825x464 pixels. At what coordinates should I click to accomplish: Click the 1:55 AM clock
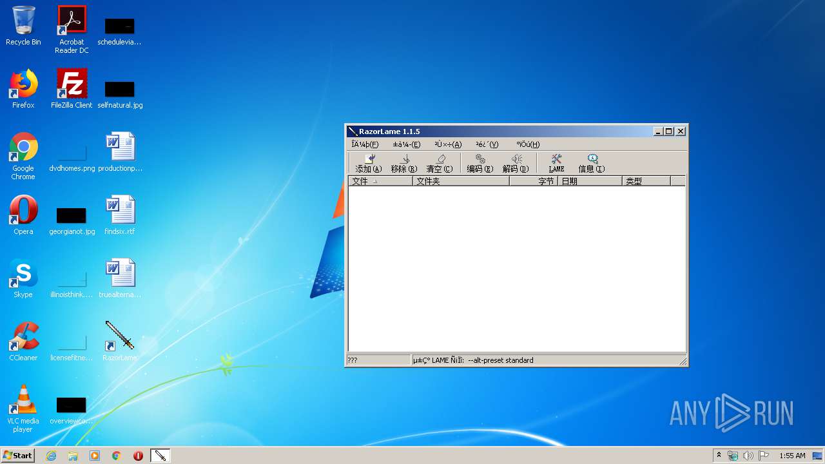tap(792, 456)
